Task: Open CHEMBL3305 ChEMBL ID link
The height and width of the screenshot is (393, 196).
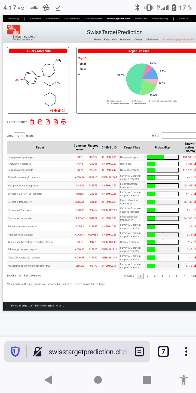Action: click(x=109, y=242)
